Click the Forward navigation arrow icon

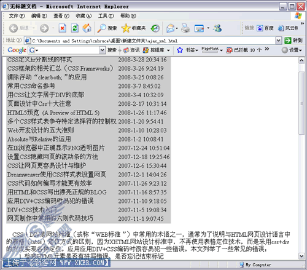coord(44,28)
